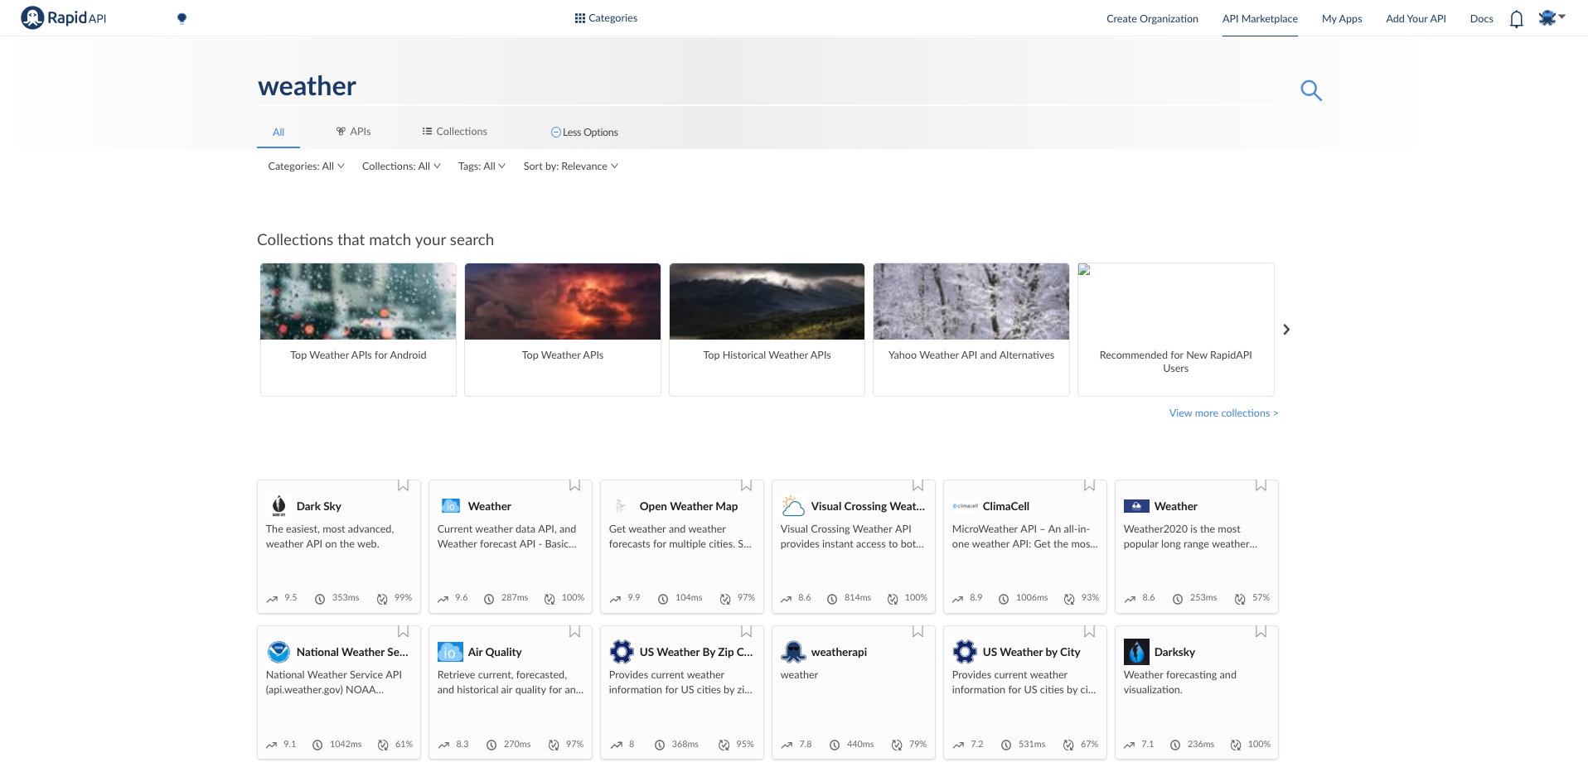Open the US Weather by City title
This screenshot has height=767, width=1588.
point(1031,652)
